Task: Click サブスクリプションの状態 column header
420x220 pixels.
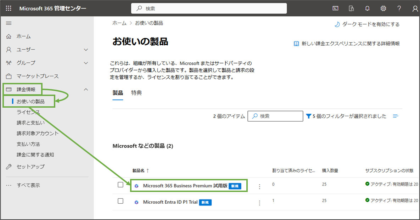Action: tap(389, 170)
